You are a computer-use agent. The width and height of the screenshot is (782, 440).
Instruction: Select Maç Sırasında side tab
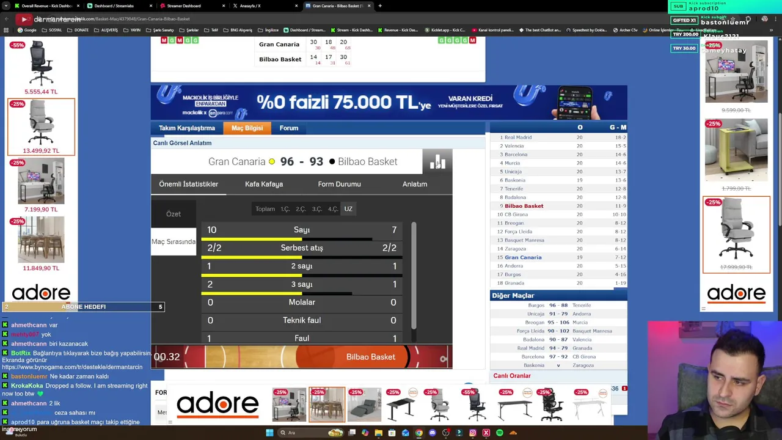pyautogui.click(x=174, y=241)
